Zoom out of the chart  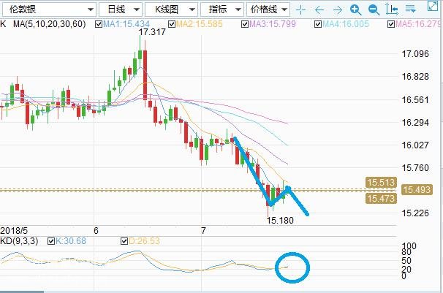click(x=374, y=10)
